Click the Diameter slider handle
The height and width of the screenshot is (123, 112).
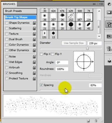(x=87, y=48)
